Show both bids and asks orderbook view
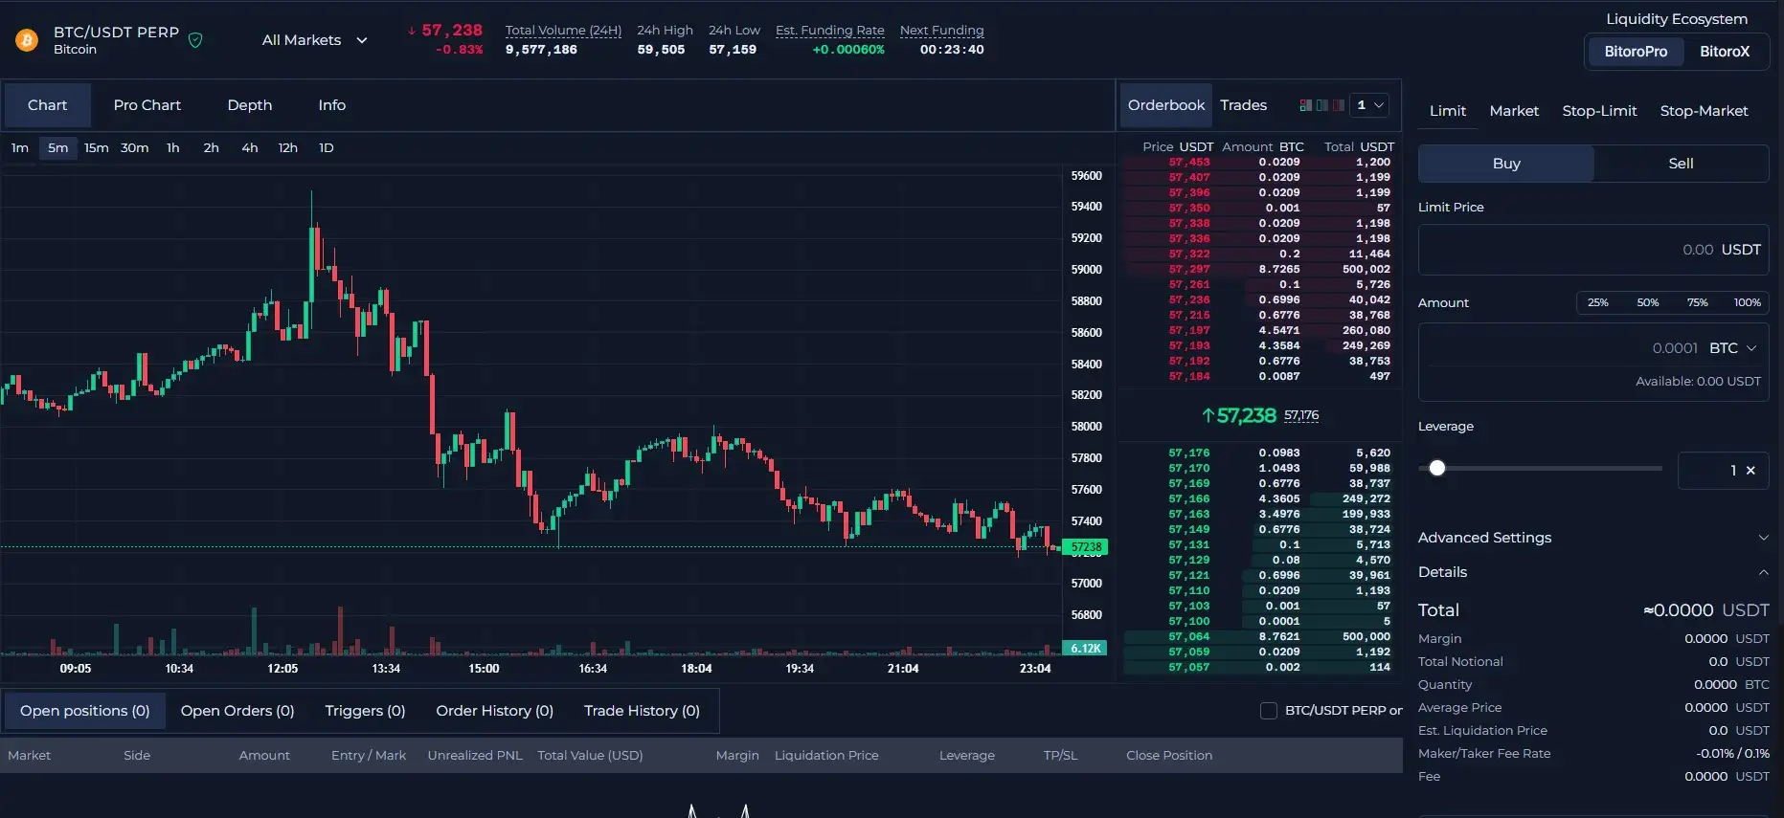The height and width of the screenshot is (818, 1784). 1305,105
